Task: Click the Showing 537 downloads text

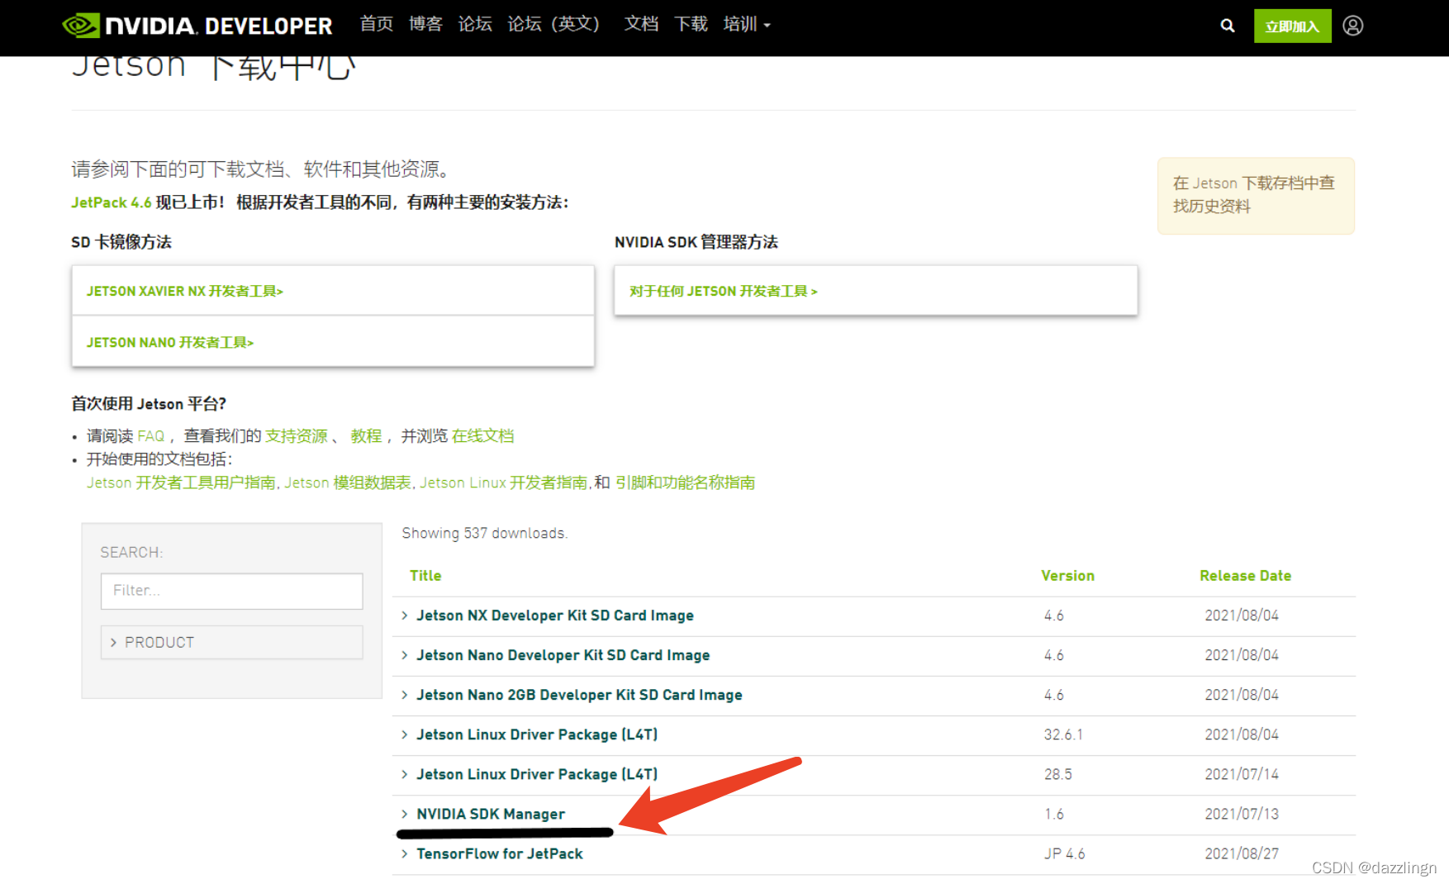Action: (485, 533)
